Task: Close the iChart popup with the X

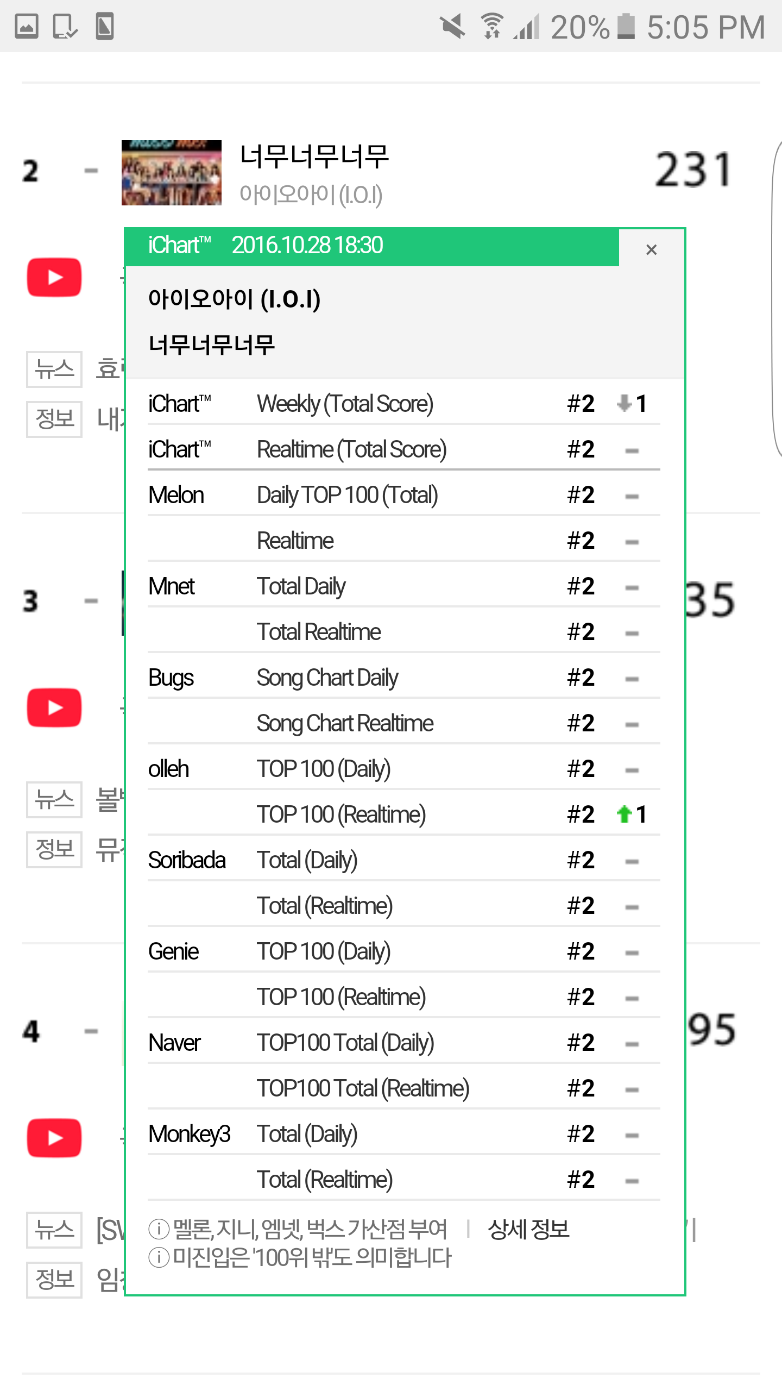Action: (x=651, y=249)
